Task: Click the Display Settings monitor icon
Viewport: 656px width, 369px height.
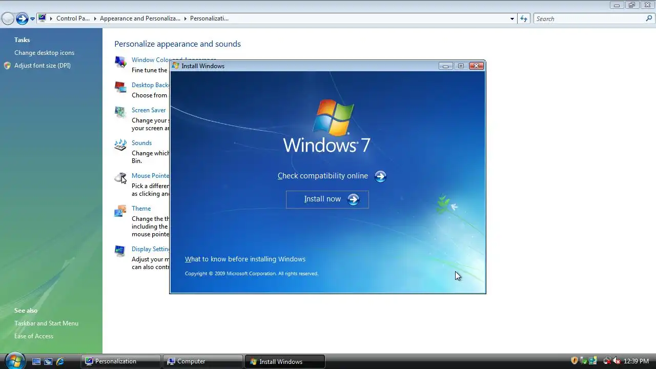Action: coord(120,251)
